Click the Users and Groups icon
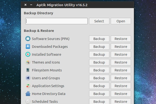This screenshot has width=156, height=104. pos(28,78)
